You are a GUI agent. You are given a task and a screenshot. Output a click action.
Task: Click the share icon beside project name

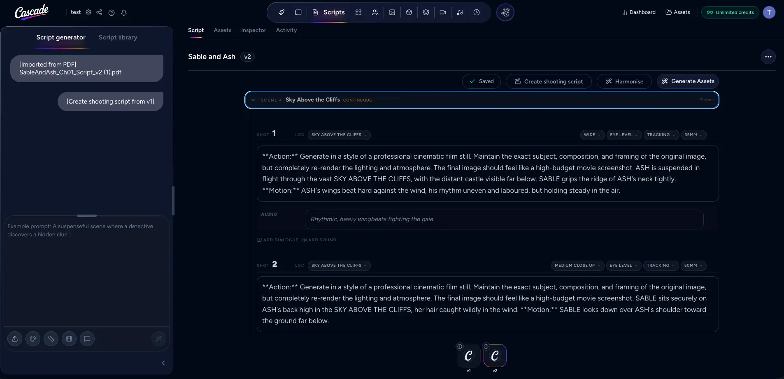point(99,12)
